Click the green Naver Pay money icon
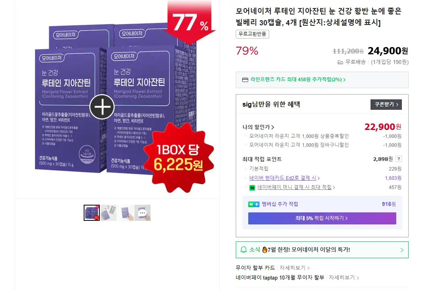Image resolution: width=422 pixels, height=290 pixels. [x=252, y=187]
